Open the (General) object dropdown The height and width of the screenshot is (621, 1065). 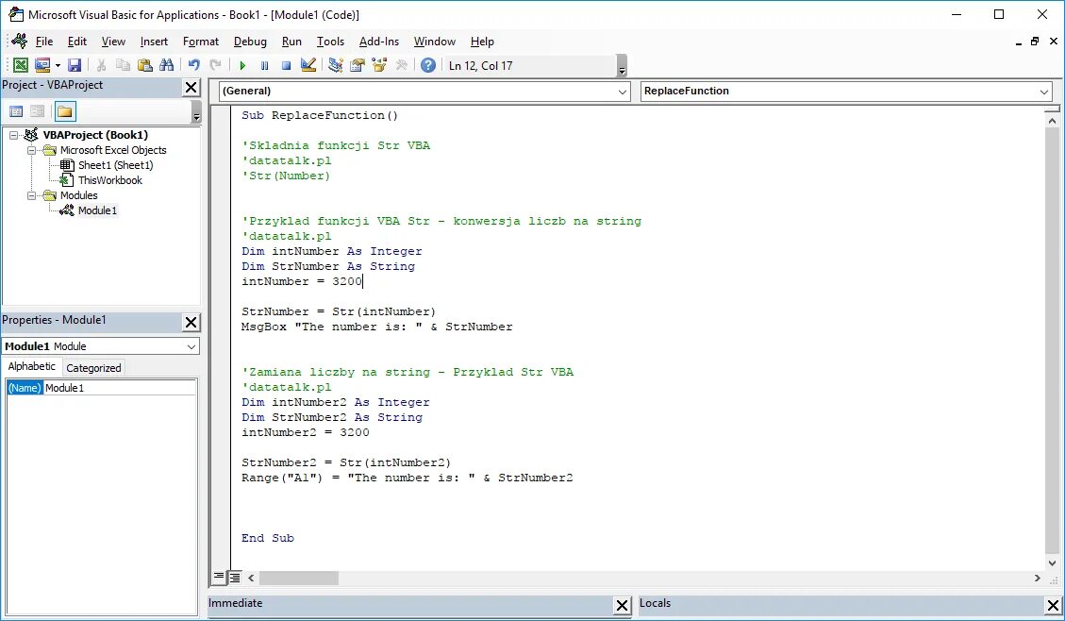[x=623, y=91]
